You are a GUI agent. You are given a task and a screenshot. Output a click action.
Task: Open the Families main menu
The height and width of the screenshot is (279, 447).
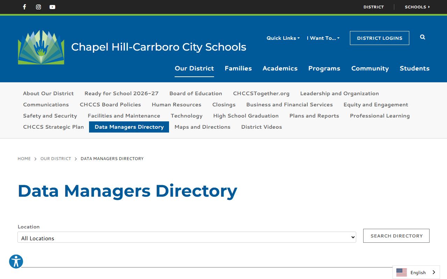[238, 68]
